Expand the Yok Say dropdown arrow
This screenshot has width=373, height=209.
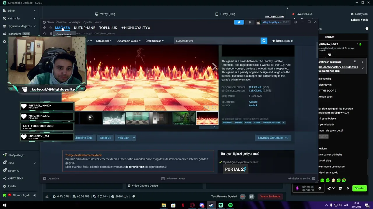pyautogui.click(x=134, y=138)
